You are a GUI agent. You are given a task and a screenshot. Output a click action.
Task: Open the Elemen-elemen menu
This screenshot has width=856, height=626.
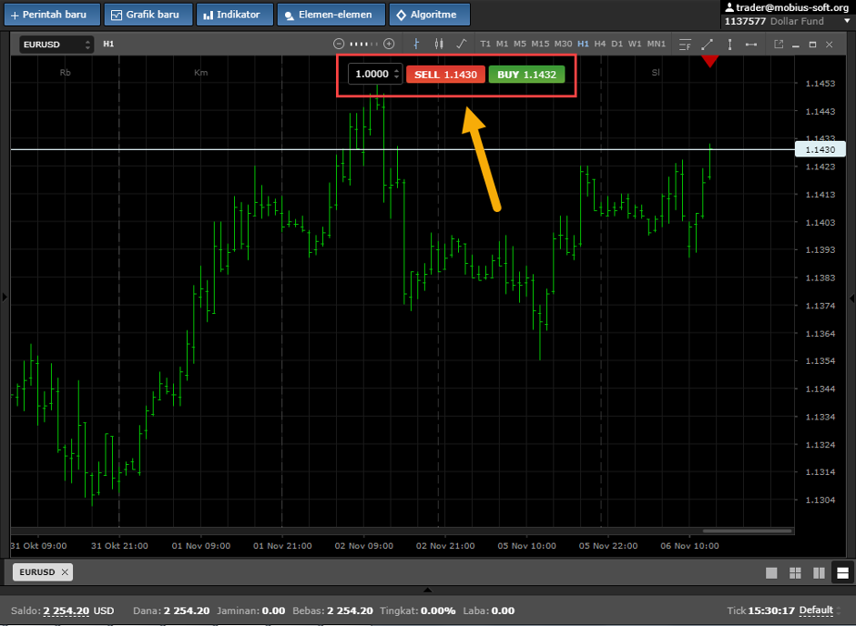[331, 15]
